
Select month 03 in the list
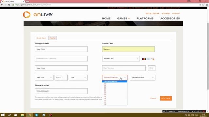point(115,87)
